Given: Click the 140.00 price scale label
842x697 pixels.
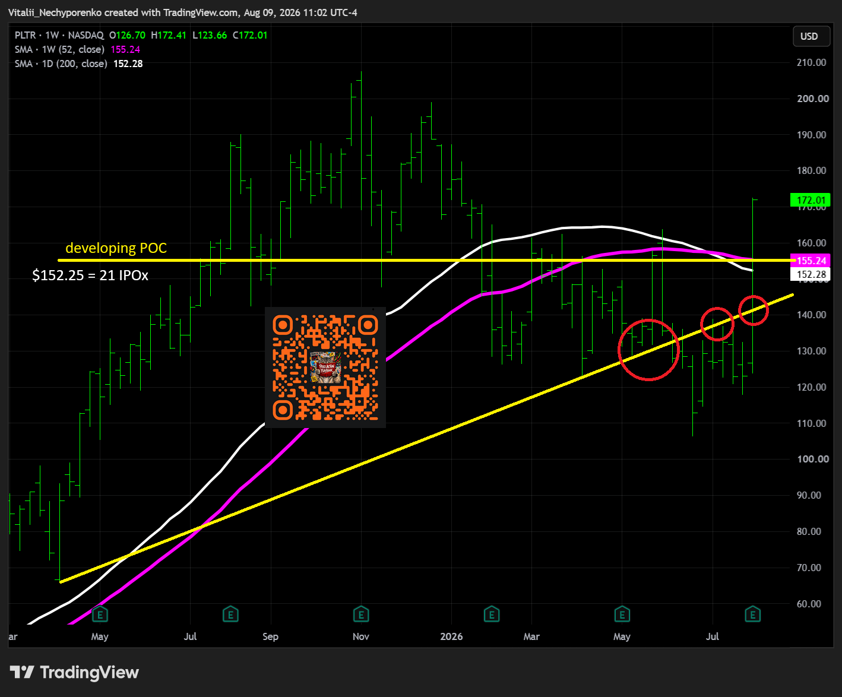Looking at the screenshot, I should (811, 315).
